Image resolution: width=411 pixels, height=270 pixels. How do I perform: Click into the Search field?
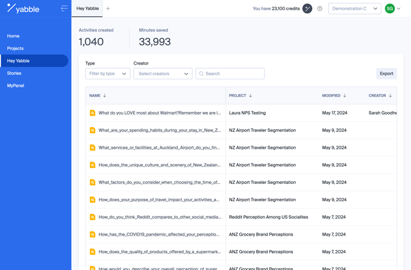click(x=233, y=74)
